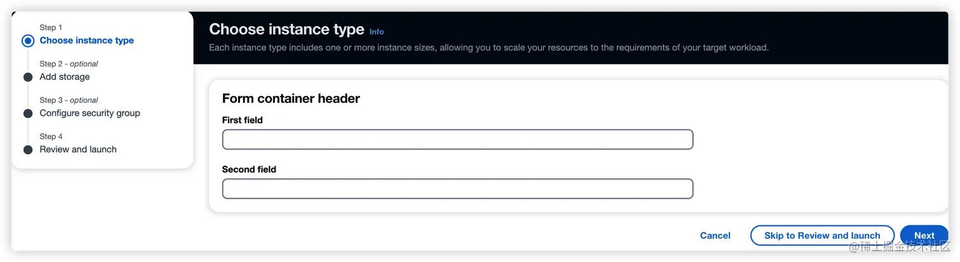This screenshot has height=262, width=960.
Task: Click the 'Form container header' heading
Action: [291, 99]
